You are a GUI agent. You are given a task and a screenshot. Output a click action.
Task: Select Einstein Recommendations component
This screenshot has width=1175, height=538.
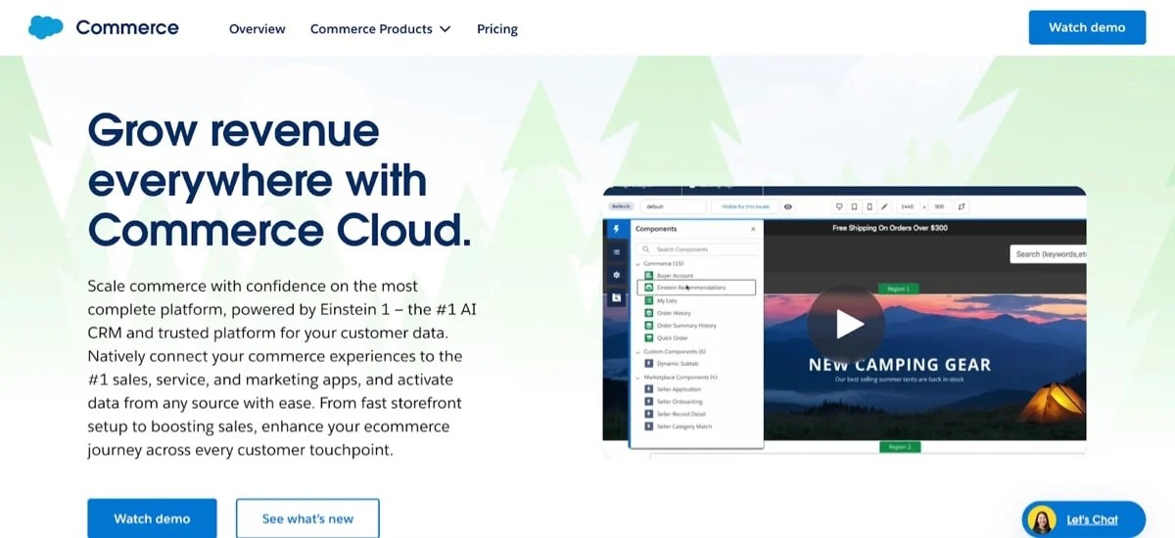coord(697,288)
